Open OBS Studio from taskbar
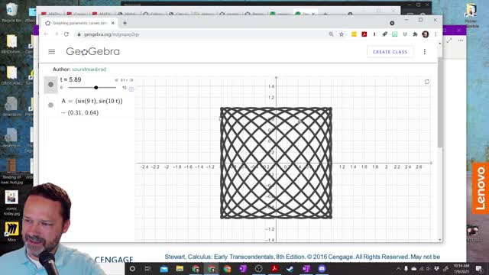This screenshot has height=275, width=489. (x=258, y=268)
